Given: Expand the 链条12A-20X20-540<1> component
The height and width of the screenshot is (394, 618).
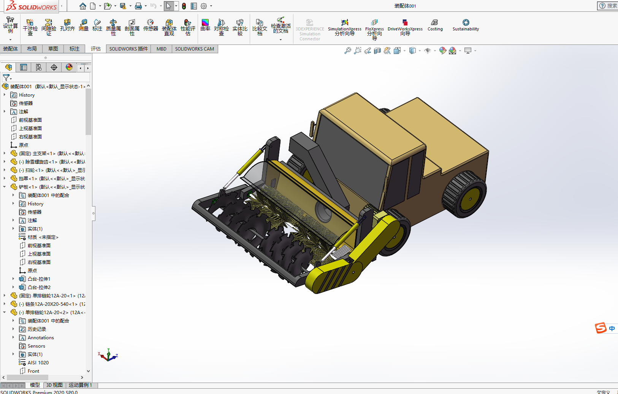Looking at the screenshot, I should (5, 304).
